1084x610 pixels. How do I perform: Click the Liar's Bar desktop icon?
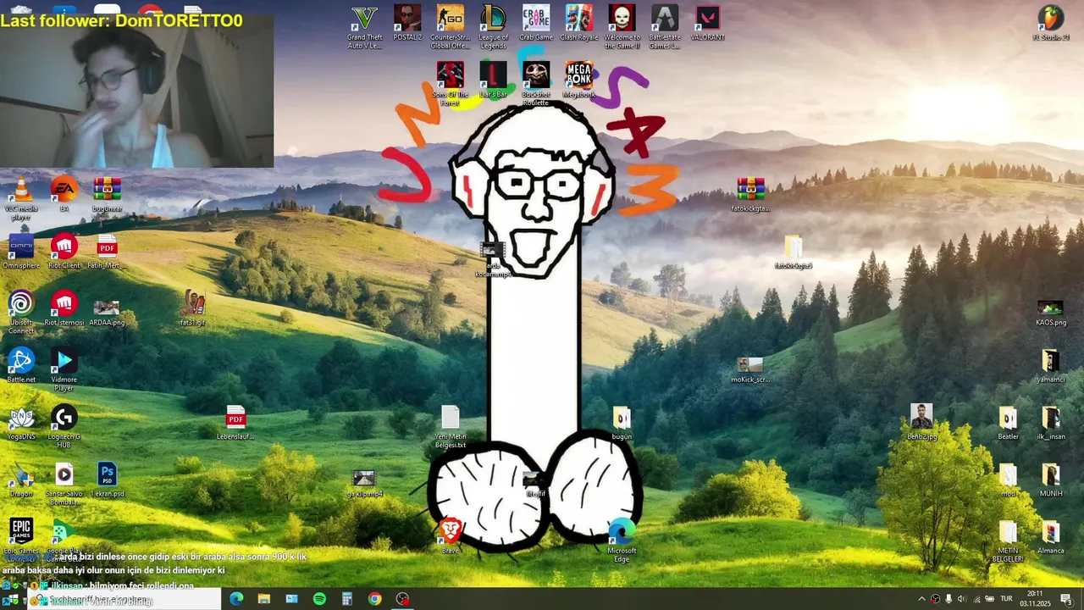(493, 80)
